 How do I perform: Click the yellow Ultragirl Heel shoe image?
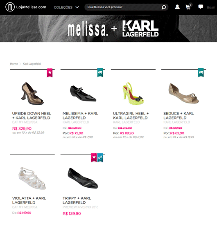[133, 94]
